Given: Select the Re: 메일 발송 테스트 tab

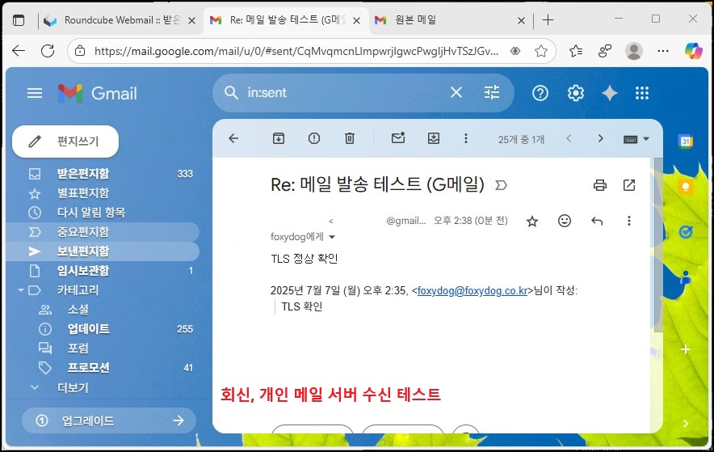Looking at the screenshot, I should click(285, 20).
